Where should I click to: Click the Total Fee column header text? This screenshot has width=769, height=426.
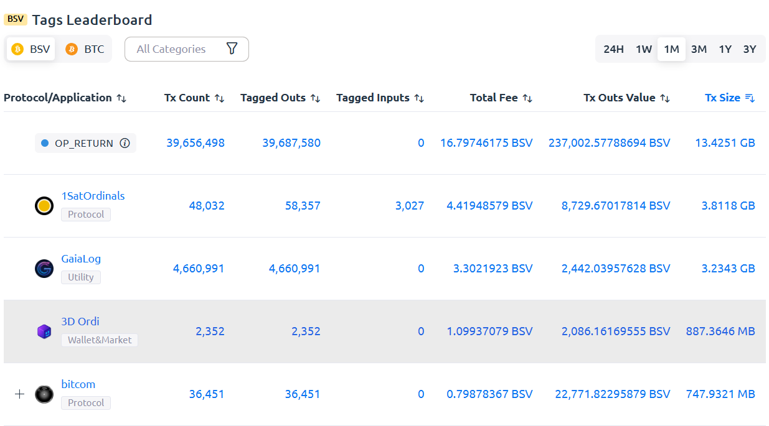pyautogui.click(x=494, y=98)
